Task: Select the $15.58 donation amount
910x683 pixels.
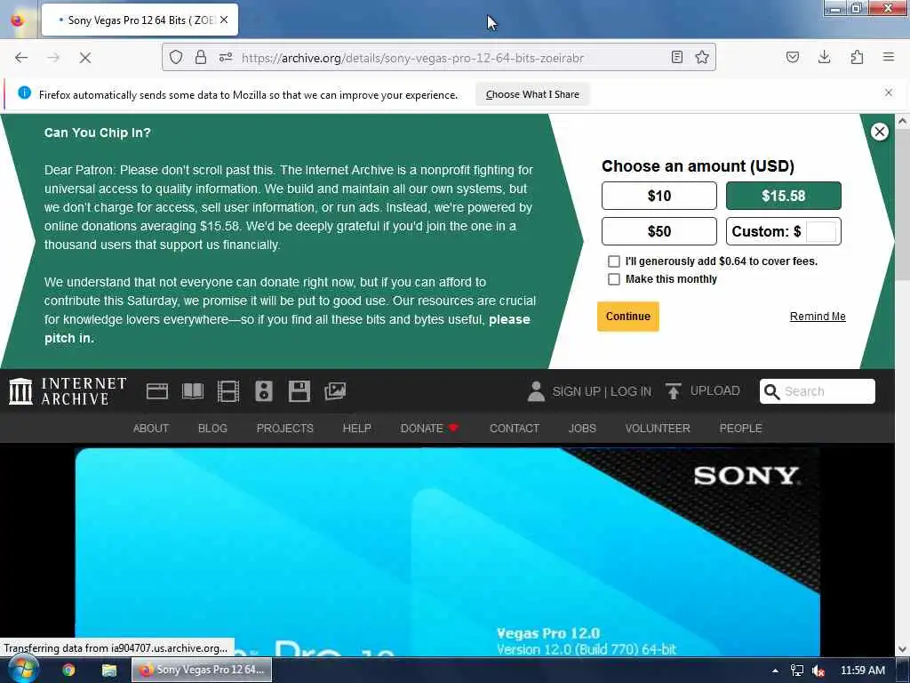Action: pyautogui.click(x=784, y=196)
